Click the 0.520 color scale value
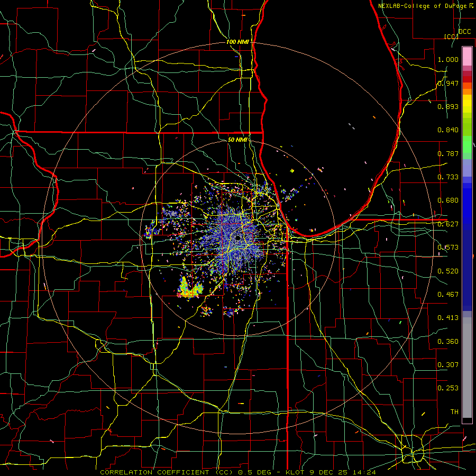 coord(448,271)
